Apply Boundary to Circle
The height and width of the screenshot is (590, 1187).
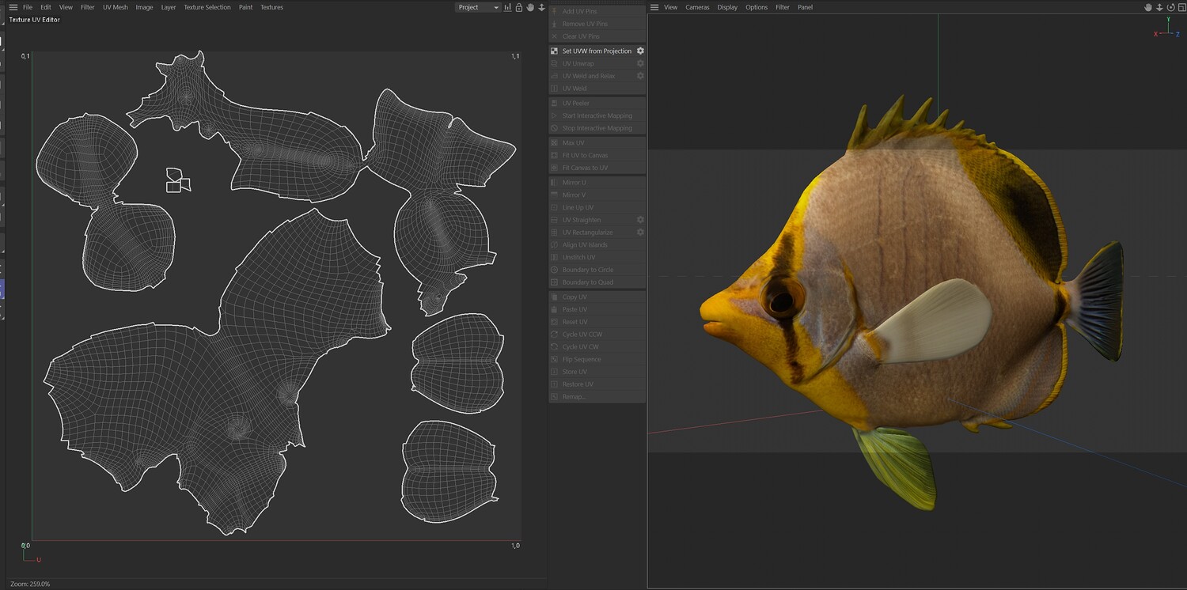[597, 270]
